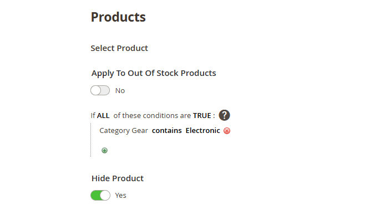Open the ALL aggregator dropdown
Image resolution: width=380 pixels, height=210 pixels.
coord(103,116)
